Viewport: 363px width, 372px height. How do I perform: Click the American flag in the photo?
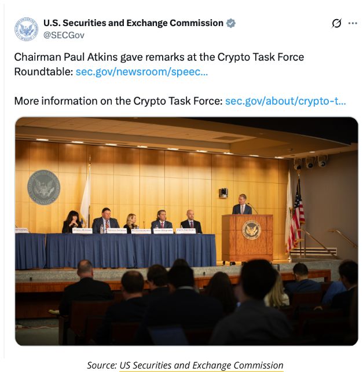pos(298,209)
